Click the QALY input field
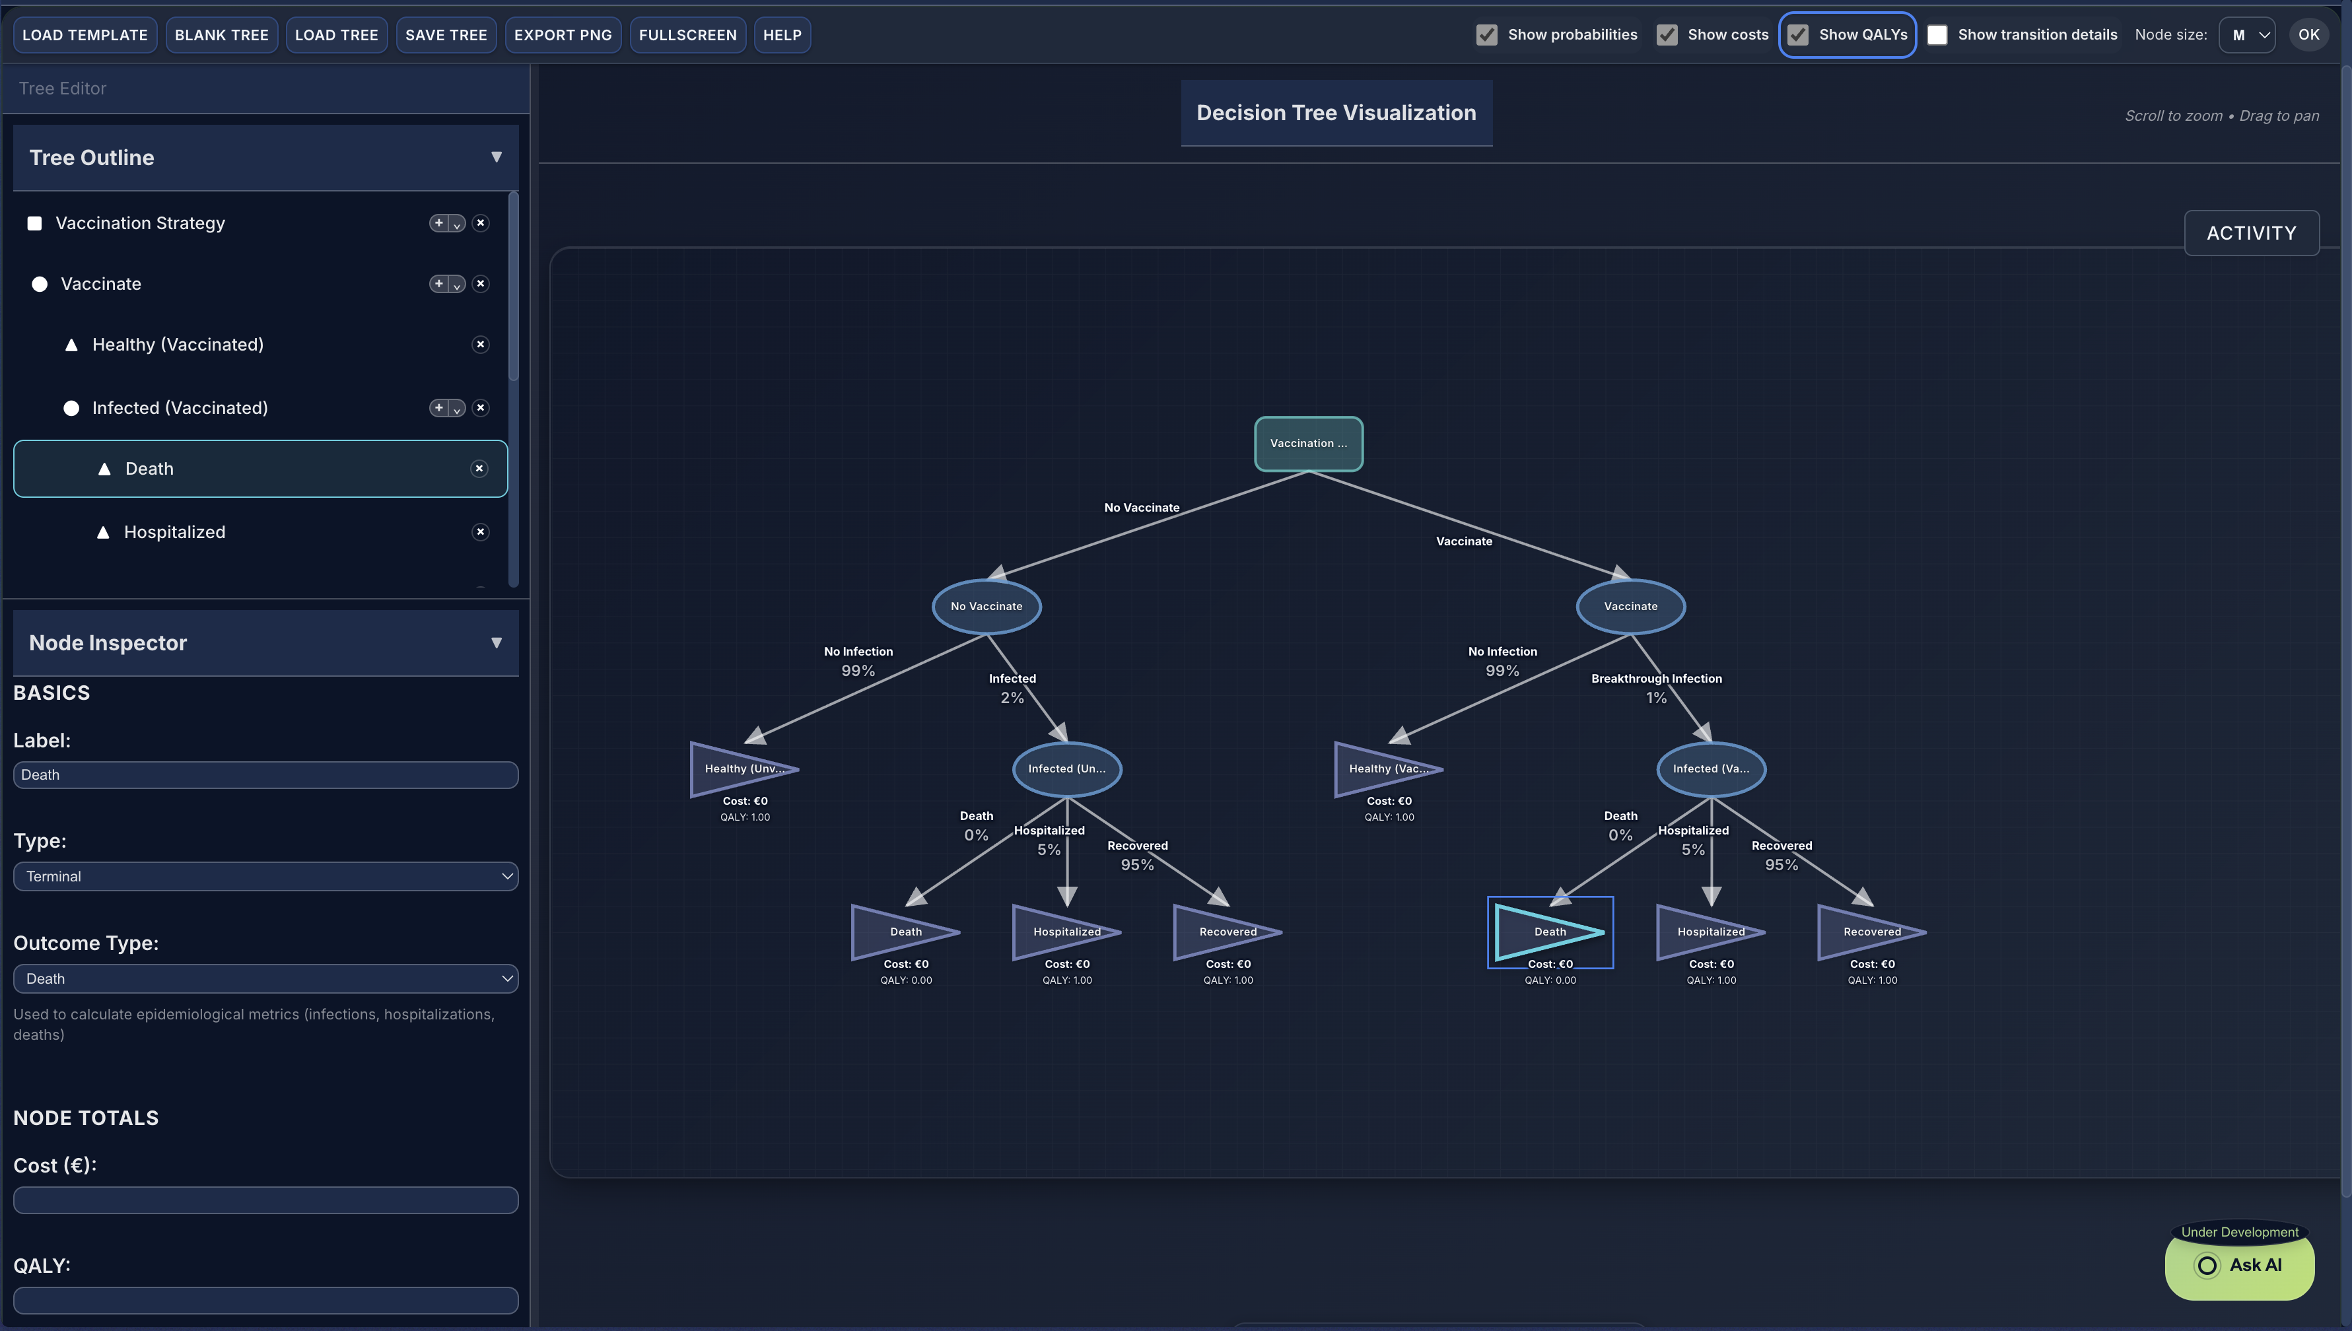Image resolution: width=2352 pixels, height=1331 pixels. [x=266, y=1301]
